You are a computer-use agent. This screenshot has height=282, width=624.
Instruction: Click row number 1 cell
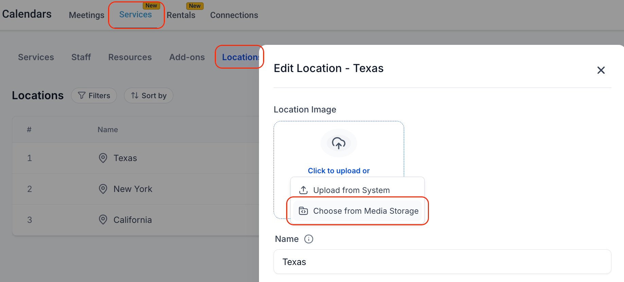[x=30, y=158]
